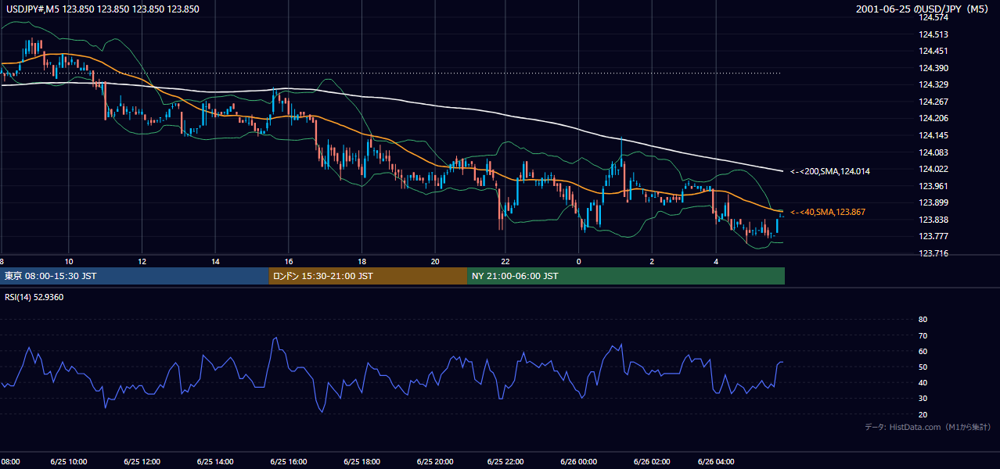This screenshot has width=1000, height=469.
Task: Click price level 123.777 on the axis
Action: (933, 236)
